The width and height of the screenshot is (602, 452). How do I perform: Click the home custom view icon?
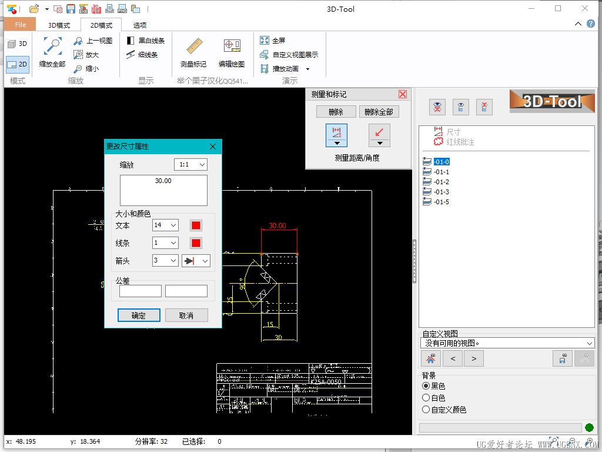pos(431,358)
